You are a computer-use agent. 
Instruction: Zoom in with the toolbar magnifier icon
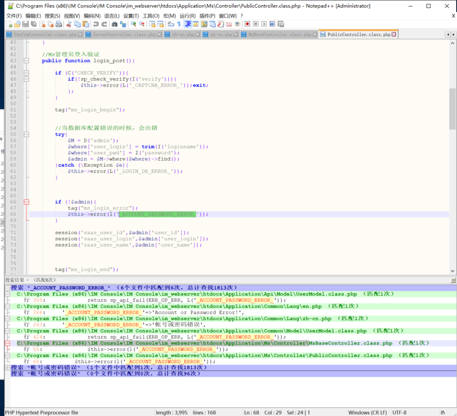click(133, 24)
